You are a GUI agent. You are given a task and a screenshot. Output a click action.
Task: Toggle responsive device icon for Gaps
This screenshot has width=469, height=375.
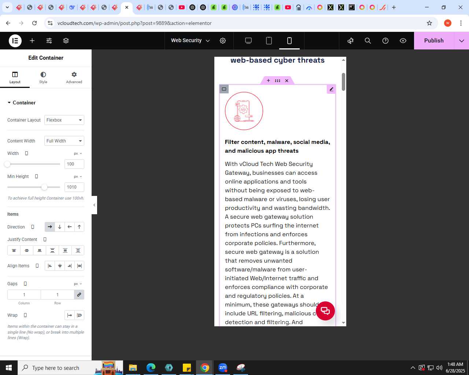coord(25,284)
